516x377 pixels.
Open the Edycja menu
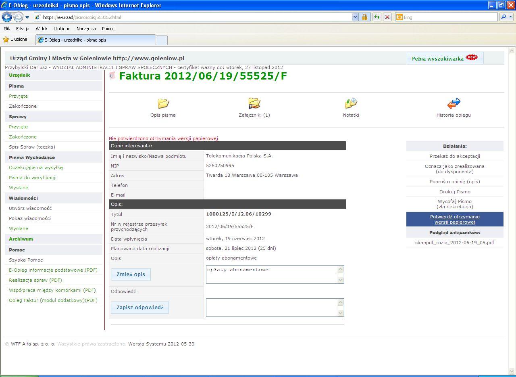click(x=23, y=29)
